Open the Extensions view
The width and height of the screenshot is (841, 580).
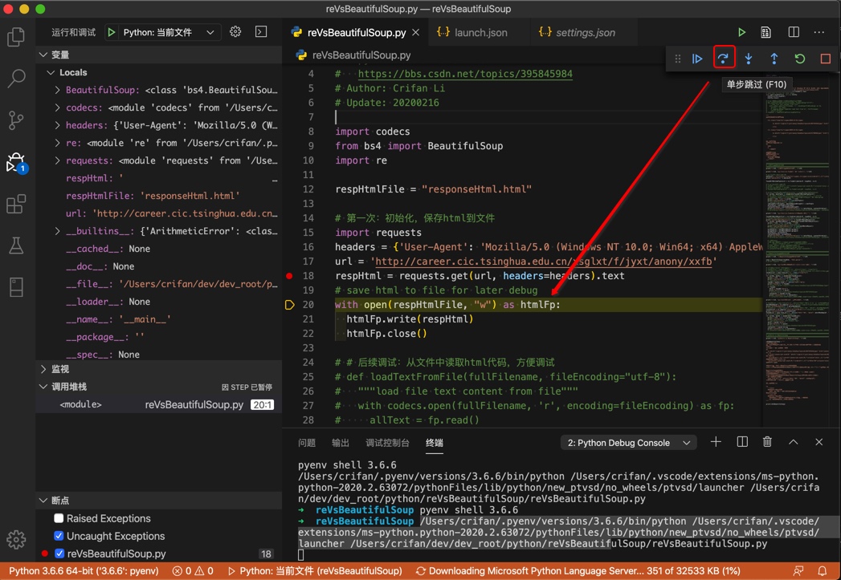coord(16,204)
